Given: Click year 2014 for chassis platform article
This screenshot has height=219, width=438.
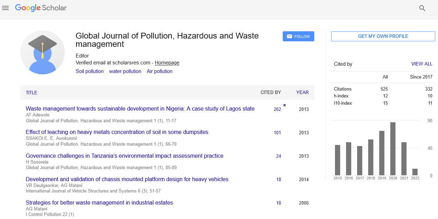Looking at the screenshot, I should click(x=304, y=179).
